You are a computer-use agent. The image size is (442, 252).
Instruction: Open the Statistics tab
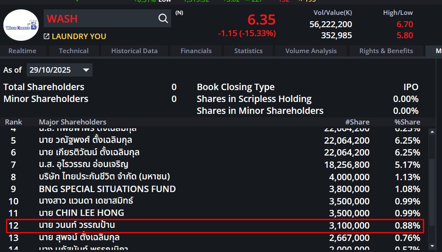pyautogui.click(x=248, y=51)
